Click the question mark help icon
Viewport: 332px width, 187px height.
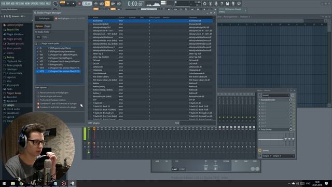click(222, 4)
